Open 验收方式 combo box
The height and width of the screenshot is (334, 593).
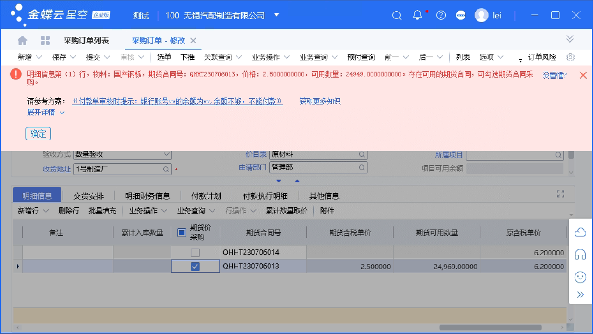pyautogui.click(x=122, y=155)
